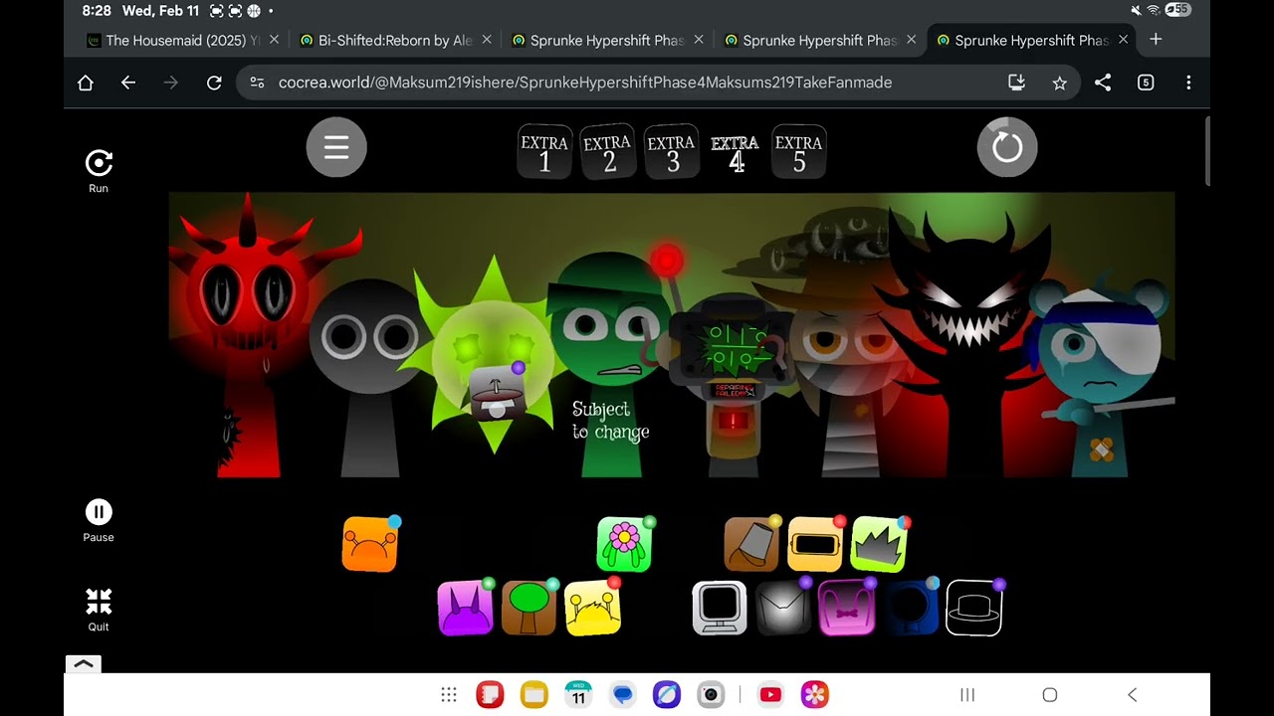Viewport: 1274px width, 716px height.
Task: Click the gray circular reset button
Action: point(1007,147)
